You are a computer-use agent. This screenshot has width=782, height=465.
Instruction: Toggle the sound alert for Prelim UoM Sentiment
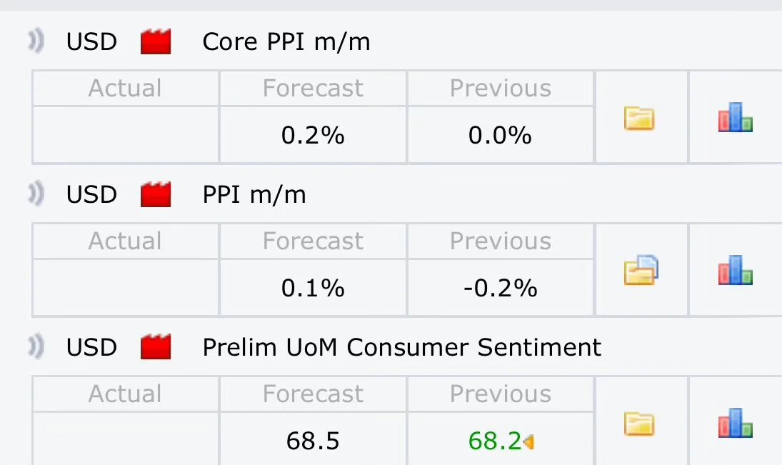click(36, 346)
